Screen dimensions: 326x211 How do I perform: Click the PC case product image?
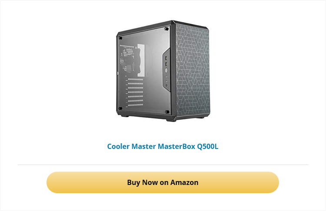[x=163, y=71]
